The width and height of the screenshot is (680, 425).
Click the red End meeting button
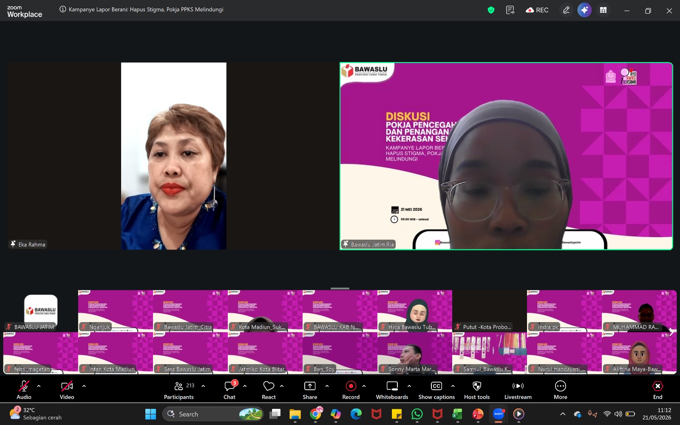coord(657,390)
